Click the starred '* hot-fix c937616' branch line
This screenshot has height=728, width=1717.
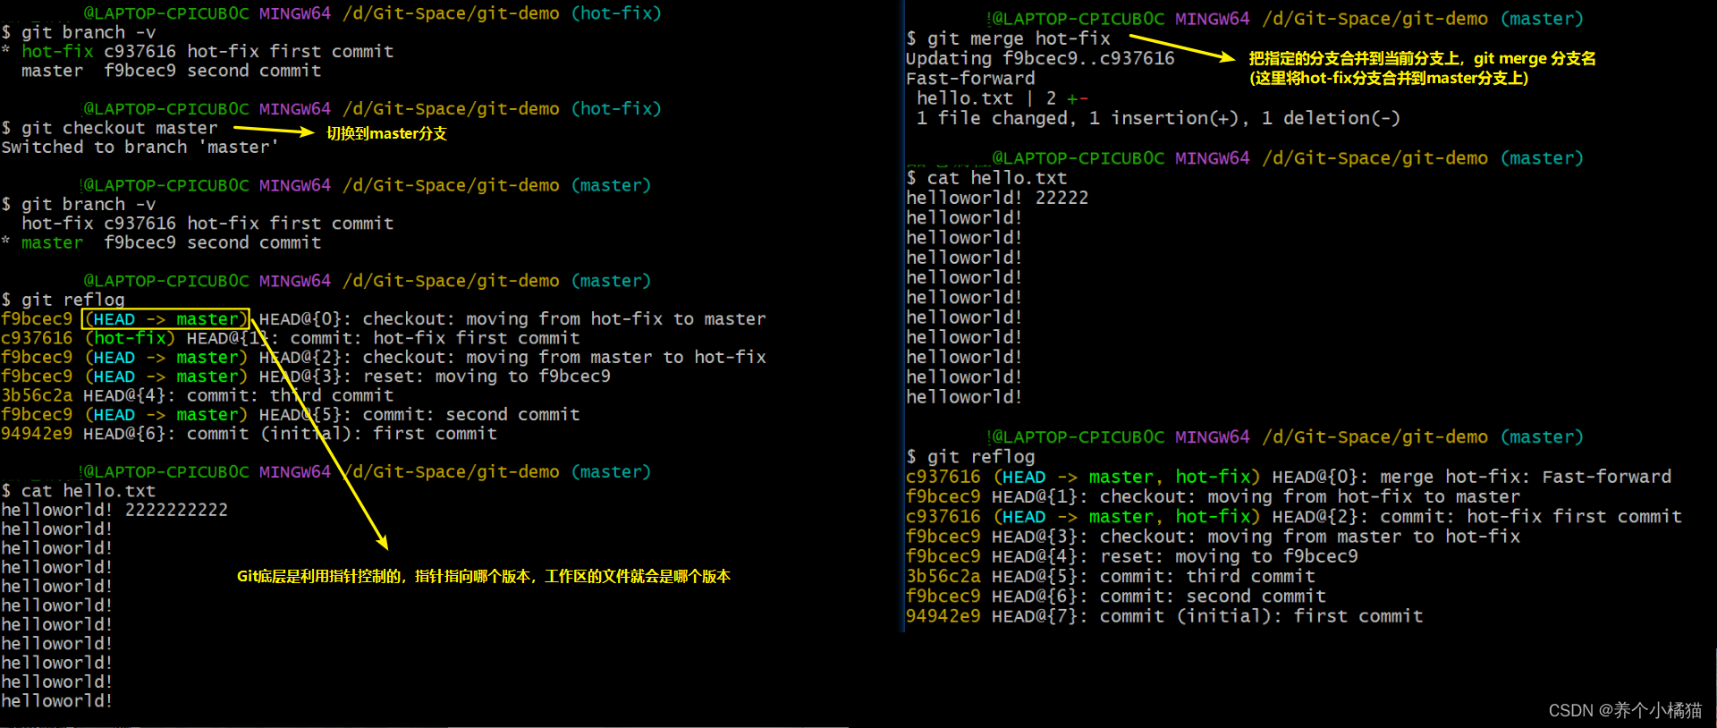pyautogui.click(x=198, y=51)
